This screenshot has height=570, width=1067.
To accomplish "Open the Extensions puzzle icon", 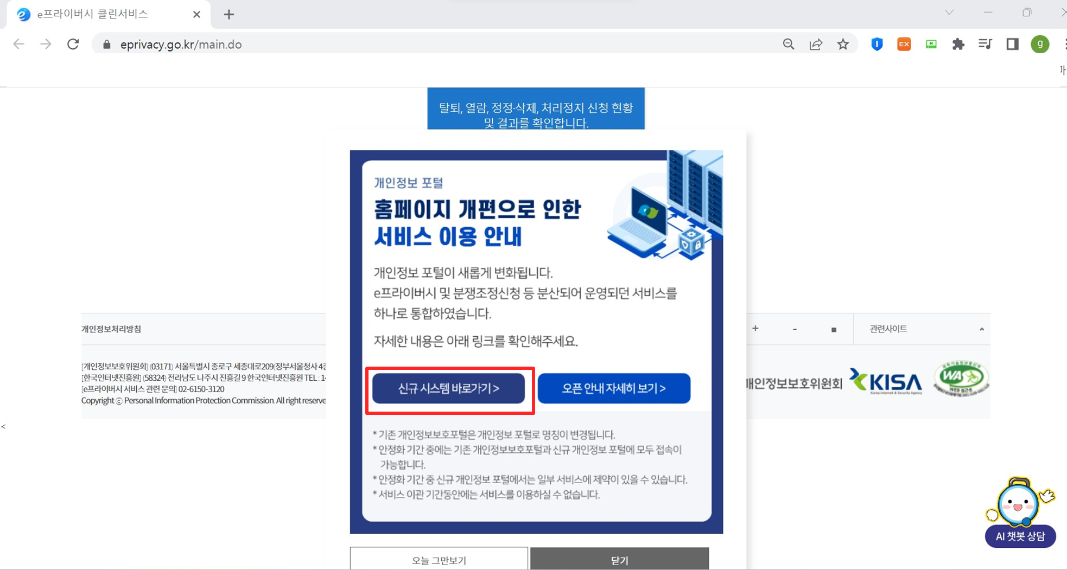I will pos(958,44).
